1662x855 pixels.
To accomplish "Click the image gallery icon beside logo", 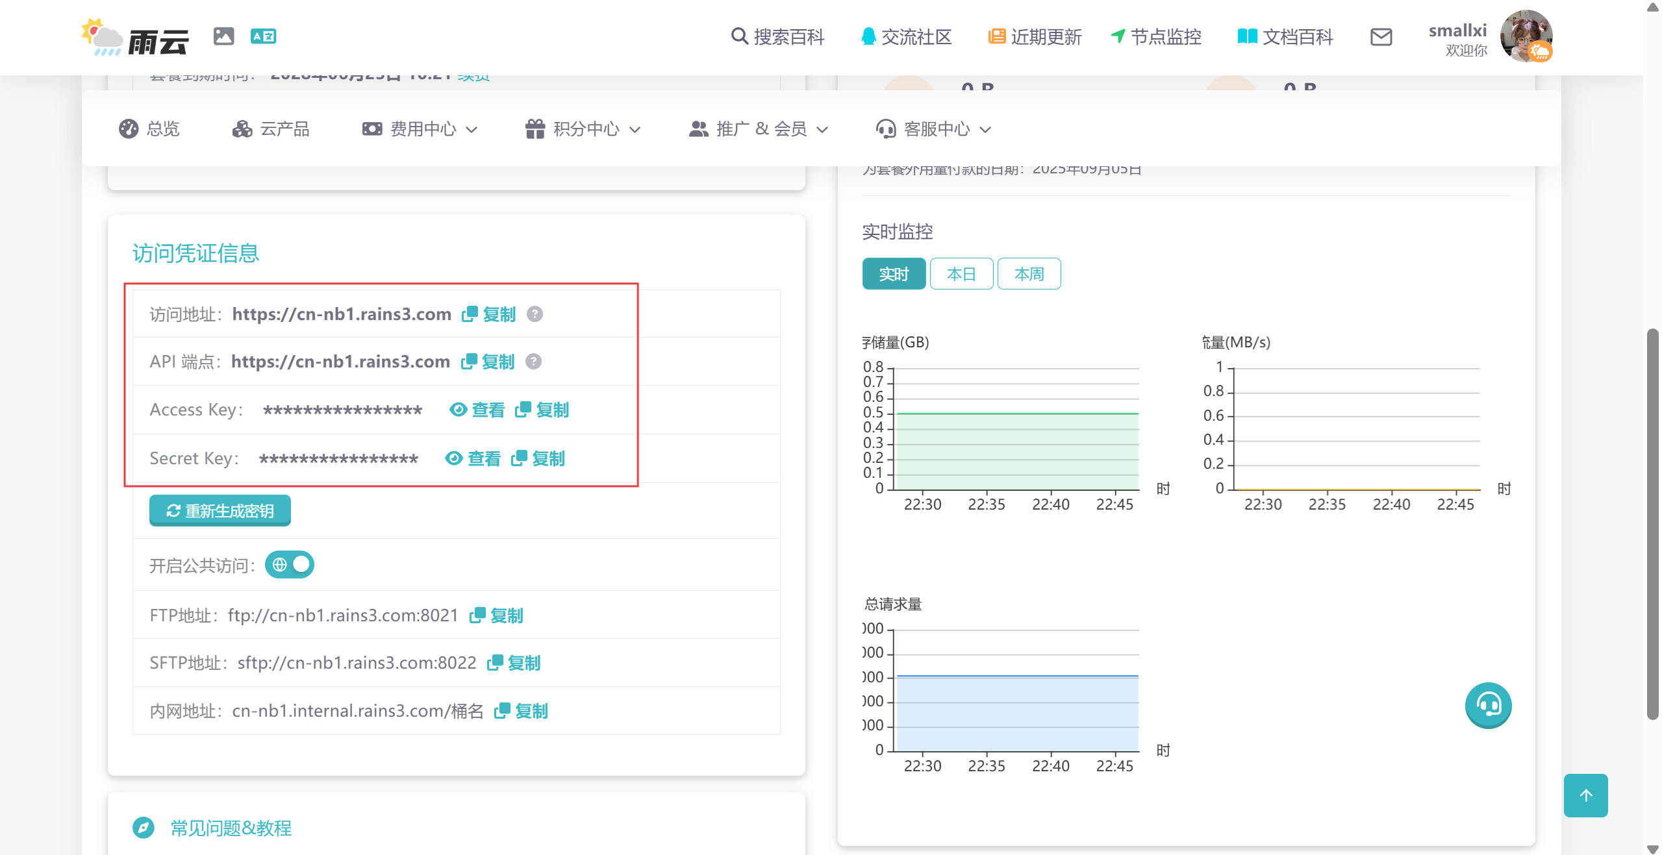I will point(223,36).
